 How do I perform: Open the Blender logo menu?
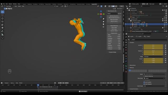[2, 4]
